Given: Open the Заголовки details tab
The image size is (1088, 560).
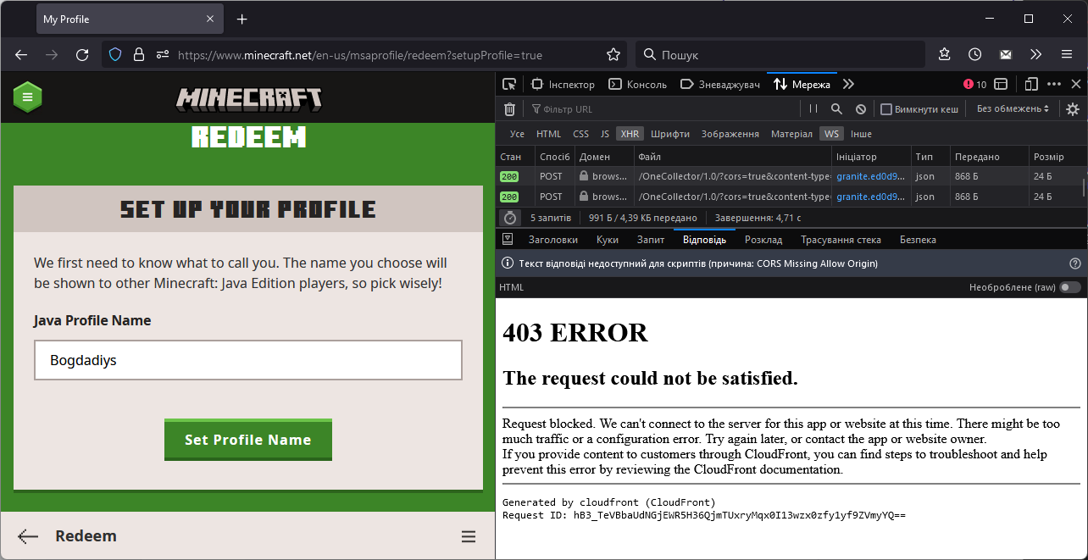Looking at the screenshot, I should tap(552, 240).
